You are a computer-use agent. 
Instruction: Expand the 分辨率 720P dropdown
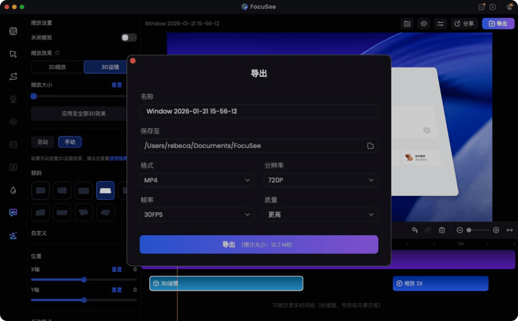(x=321, y=180)
